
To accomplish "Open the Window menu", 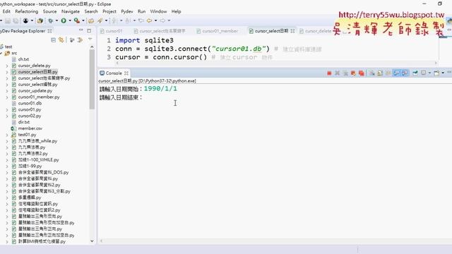I will tap(158, 11).
